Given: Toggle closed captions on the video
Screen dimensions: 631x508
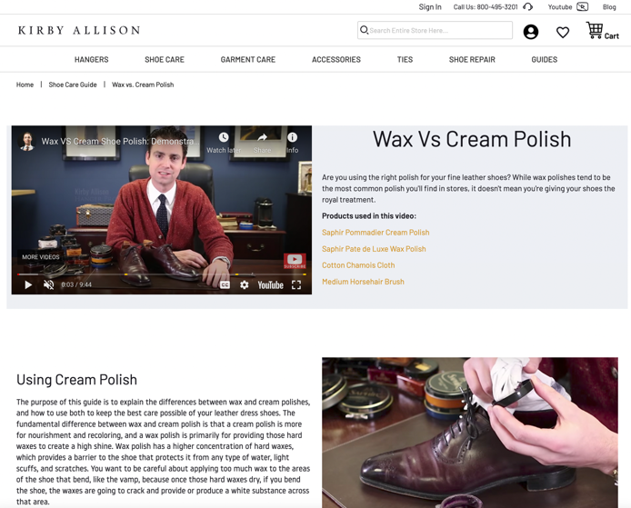Looking at the screenshot, I should [225, 284].
